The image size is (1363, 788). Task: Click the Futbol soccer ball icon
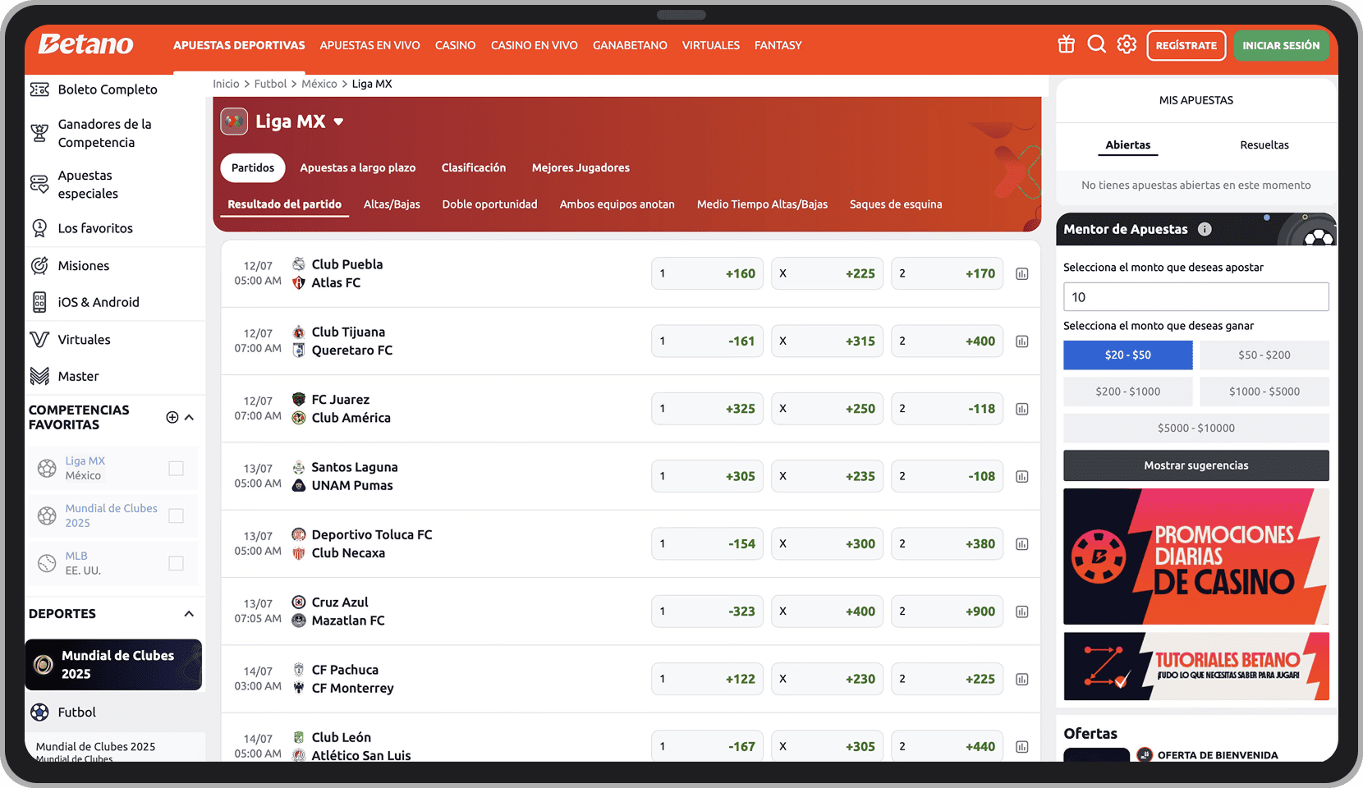coord(39,712)
